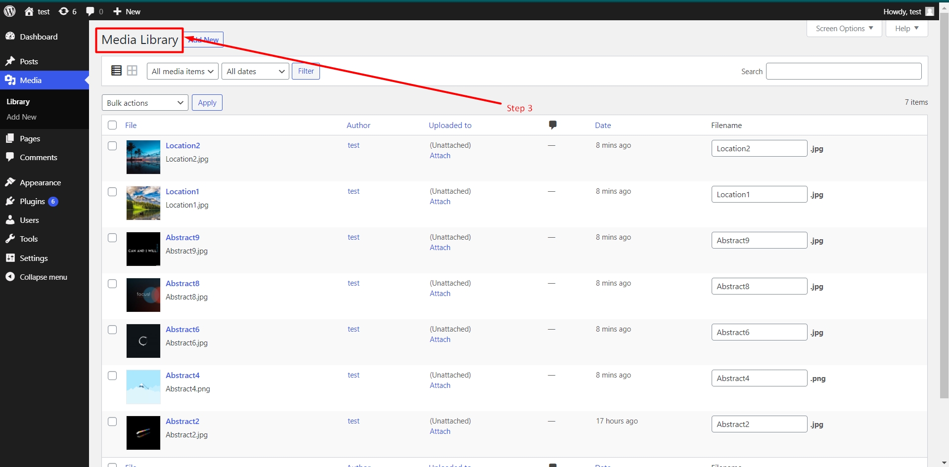The image size is (949, 467).
Task: Expand Screen Options panel
Action: pyautogui.click(x=844, y=29)
